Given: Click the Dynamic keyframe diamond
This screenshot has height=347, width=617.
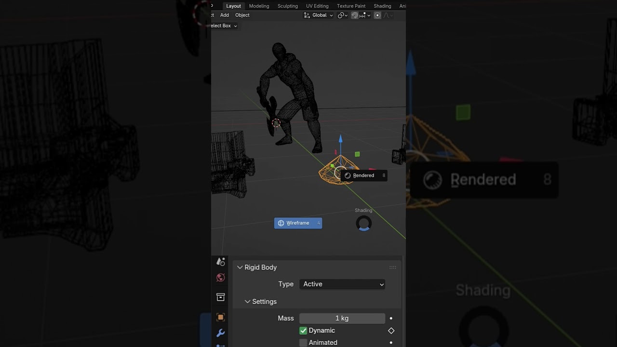Looking at the screenshot, I should tap(391, 331).
